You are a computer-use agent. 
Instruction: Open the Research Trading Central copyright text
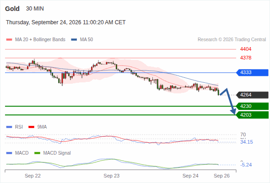pyautogui.click(x=232, y=40)
